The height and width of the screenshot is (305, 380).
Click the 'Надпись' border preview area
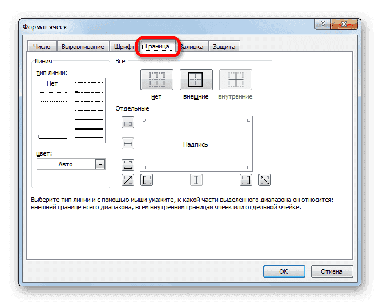(x=196, y=144)
